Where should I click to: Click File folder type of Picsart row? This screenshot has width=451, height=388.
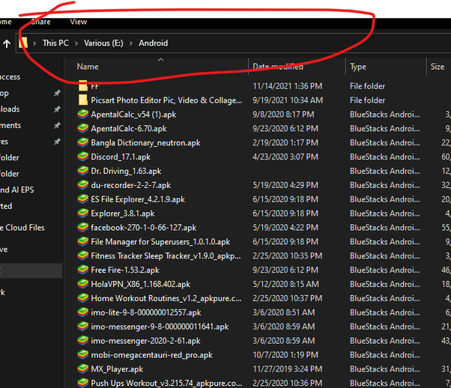pyautogui.click(x=367, y=100)
